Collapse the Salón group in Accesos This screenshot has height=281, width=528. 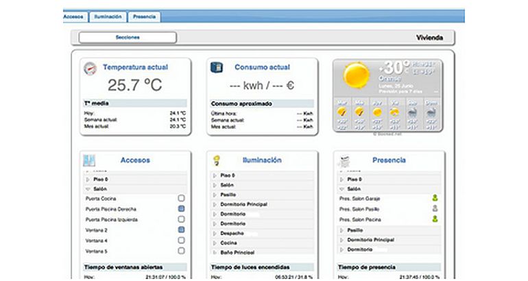click(88, 188)
